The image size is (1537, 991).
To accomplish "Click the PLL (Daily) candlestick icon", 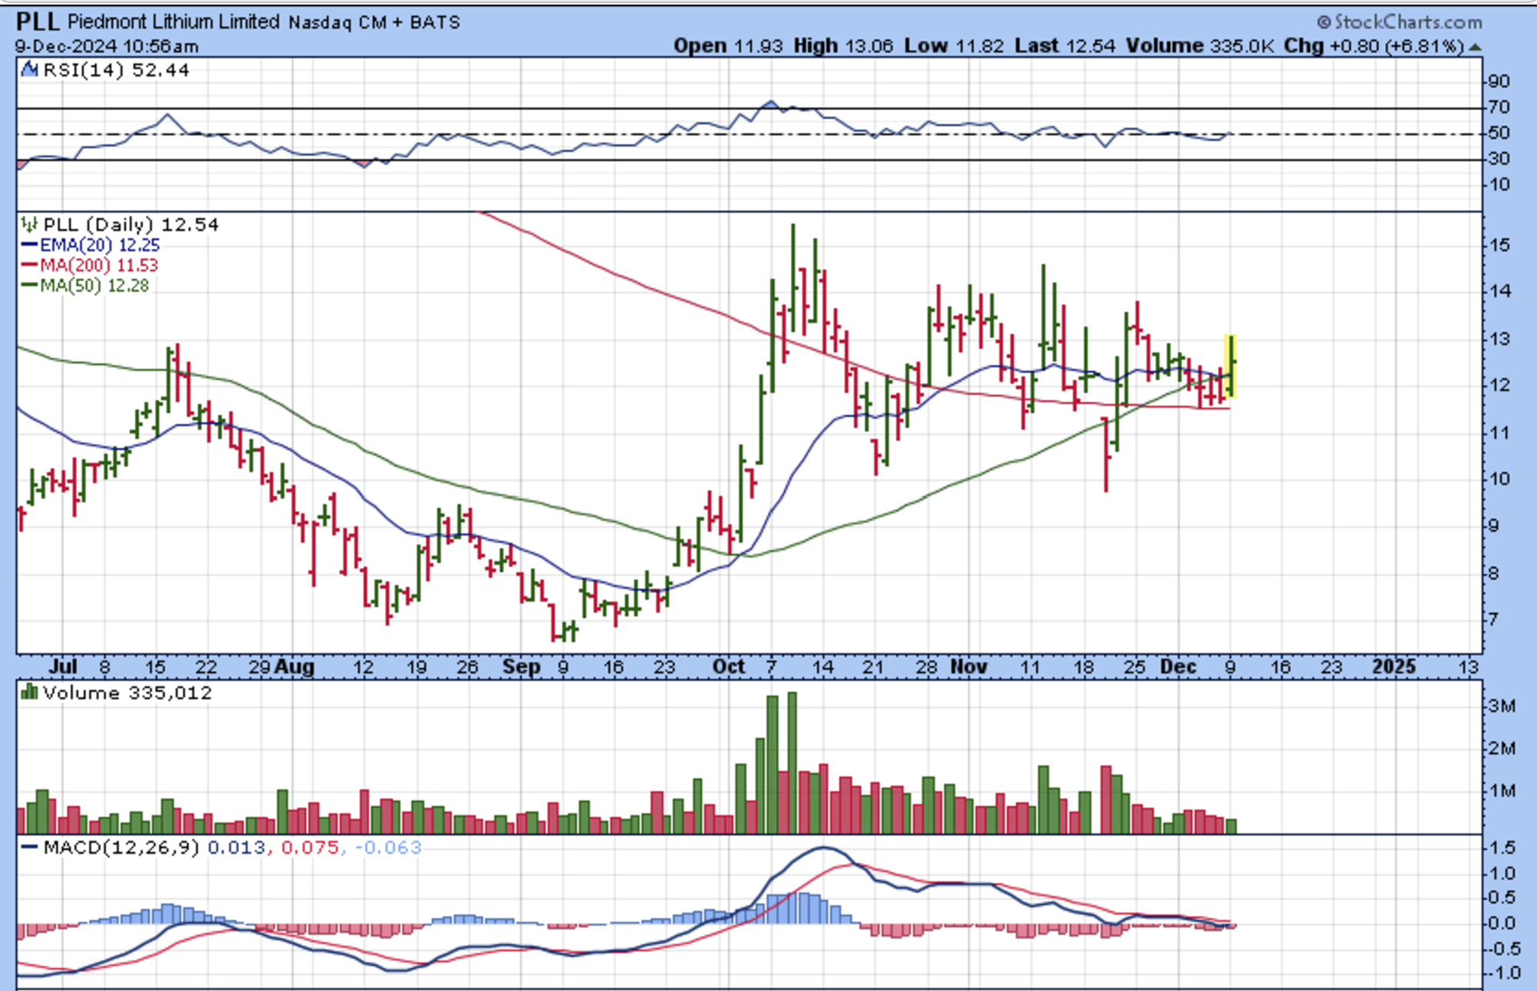I will tap(29, 225).
